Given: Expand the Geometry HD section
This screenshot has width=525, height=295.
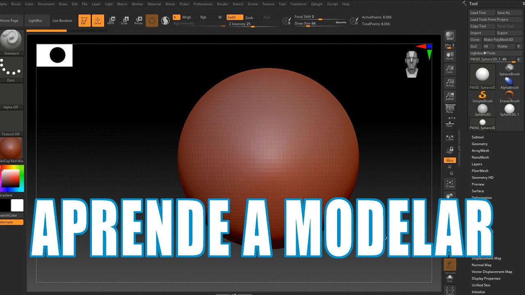Looking at the screenshot, I should (x=482, y=177).
